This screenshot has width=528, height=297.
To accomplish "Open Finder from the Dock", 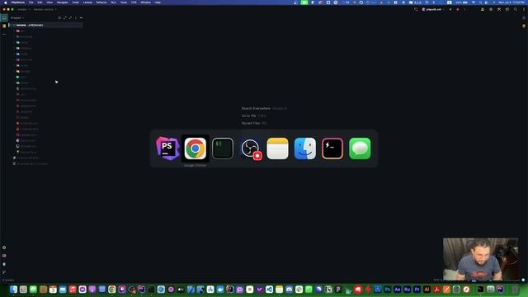I will [x=13, y=290].
